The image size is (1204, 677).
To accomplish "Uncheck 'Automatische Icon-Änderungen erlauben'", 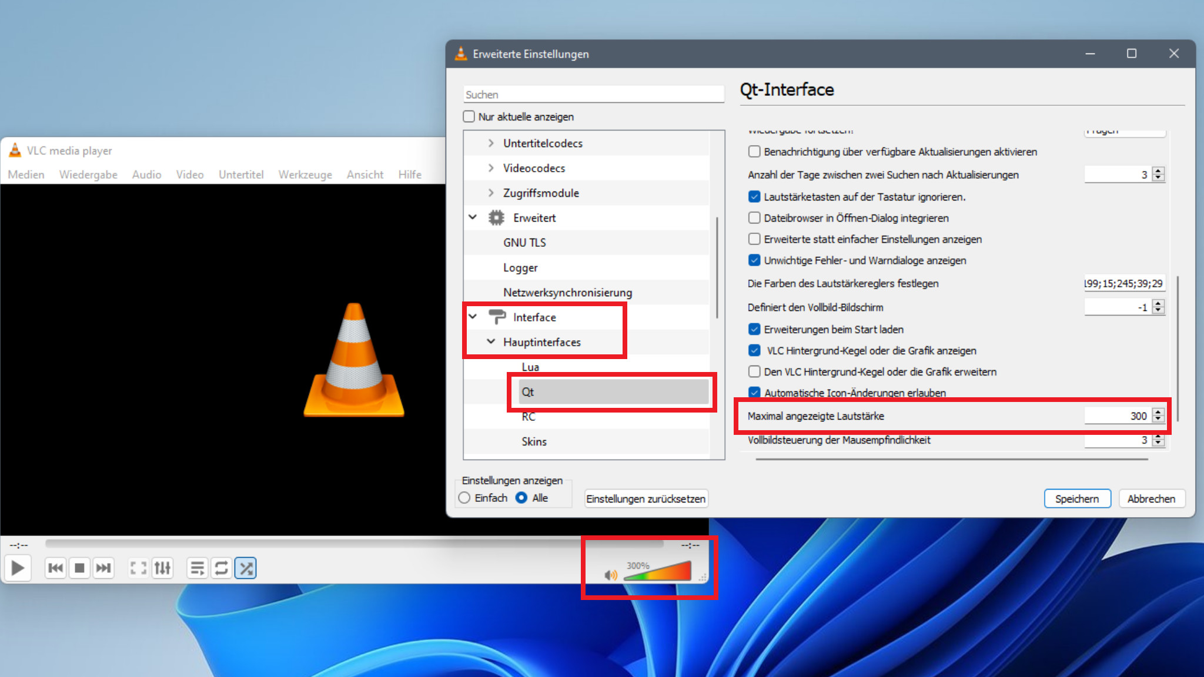I will click(x=754, y=392).
